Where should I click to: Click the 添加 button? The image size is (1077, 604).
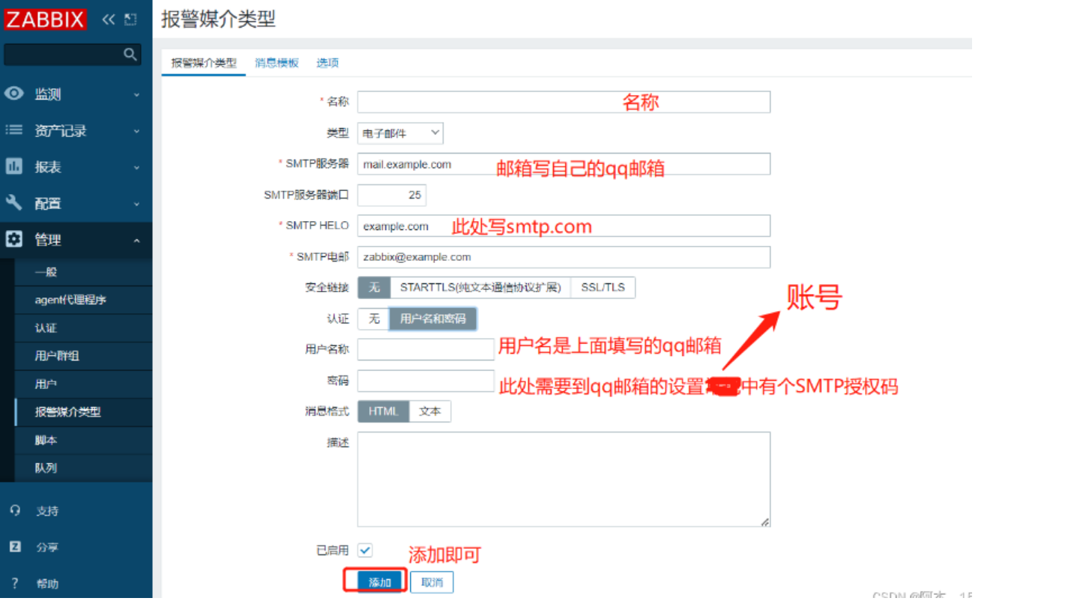380,582
